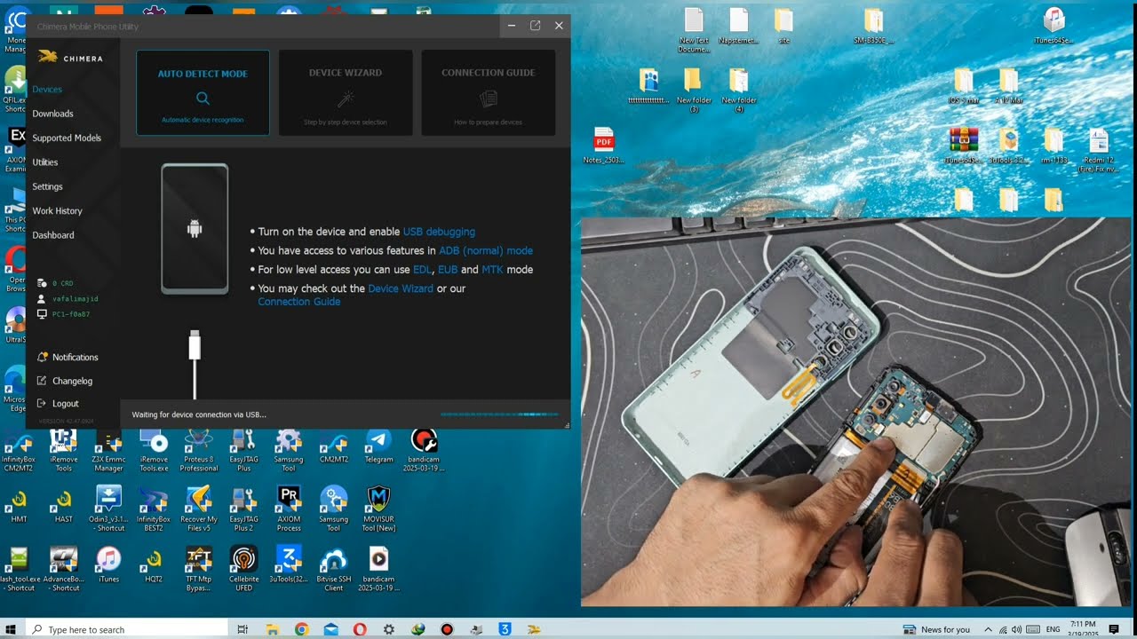The image size is (1137, 639).
Task: Open the 'site' folder on desktop
Action: click(783, 27)
